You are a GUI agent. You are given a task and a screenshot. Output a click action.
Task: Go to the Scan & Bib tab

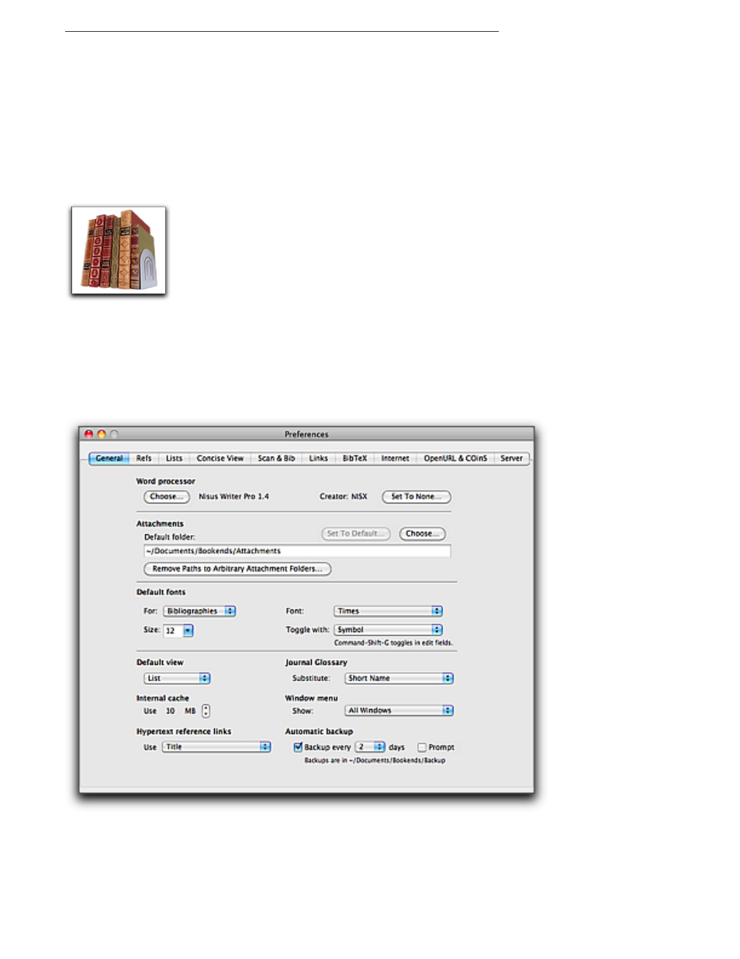click(276, 458)
